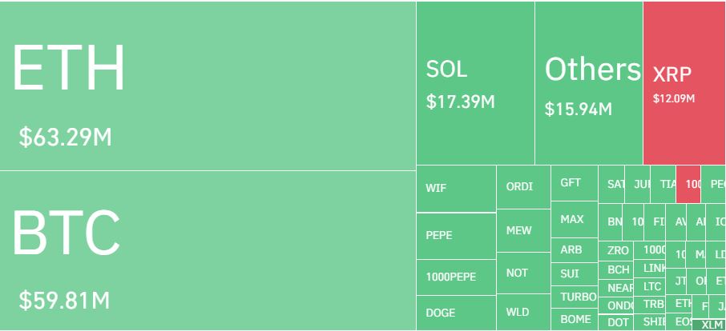Select the 1000PEPE tile
The width and height of the screenshot is (726, 331).
tap(456, 277)
